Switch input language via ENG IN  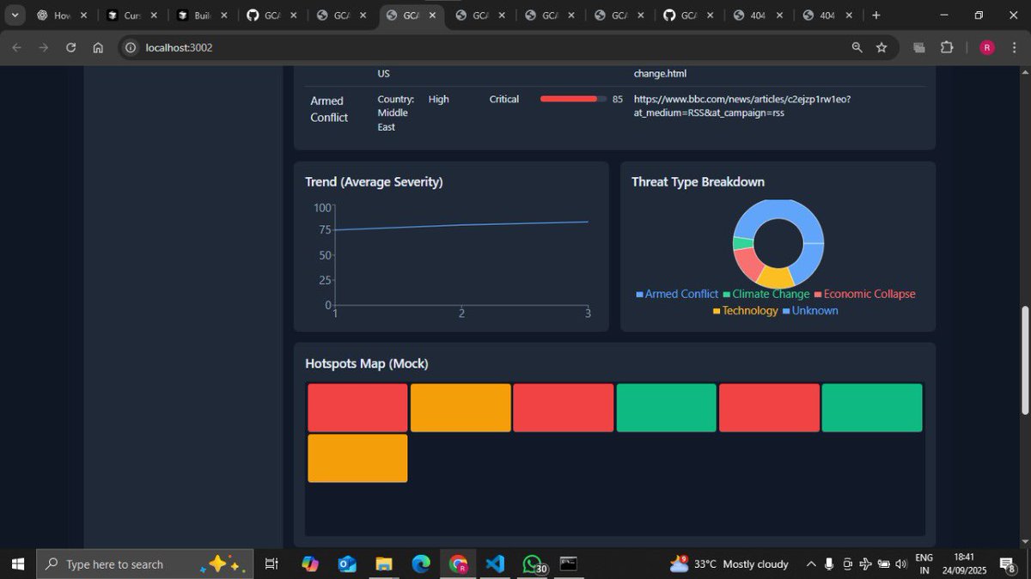click(924, 564)
